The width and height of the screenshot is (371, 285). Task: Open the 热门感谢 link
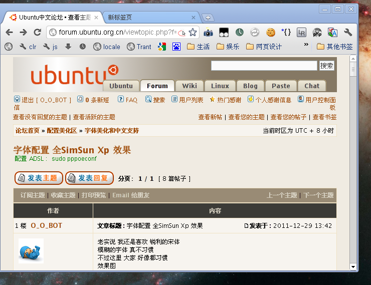coord(226,100)
